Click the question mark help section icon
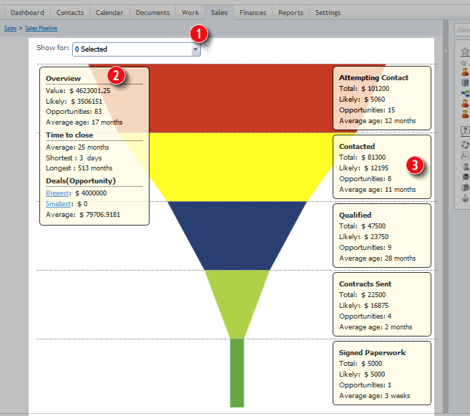The height and width of the screenshot is (416, 470). 464,130
